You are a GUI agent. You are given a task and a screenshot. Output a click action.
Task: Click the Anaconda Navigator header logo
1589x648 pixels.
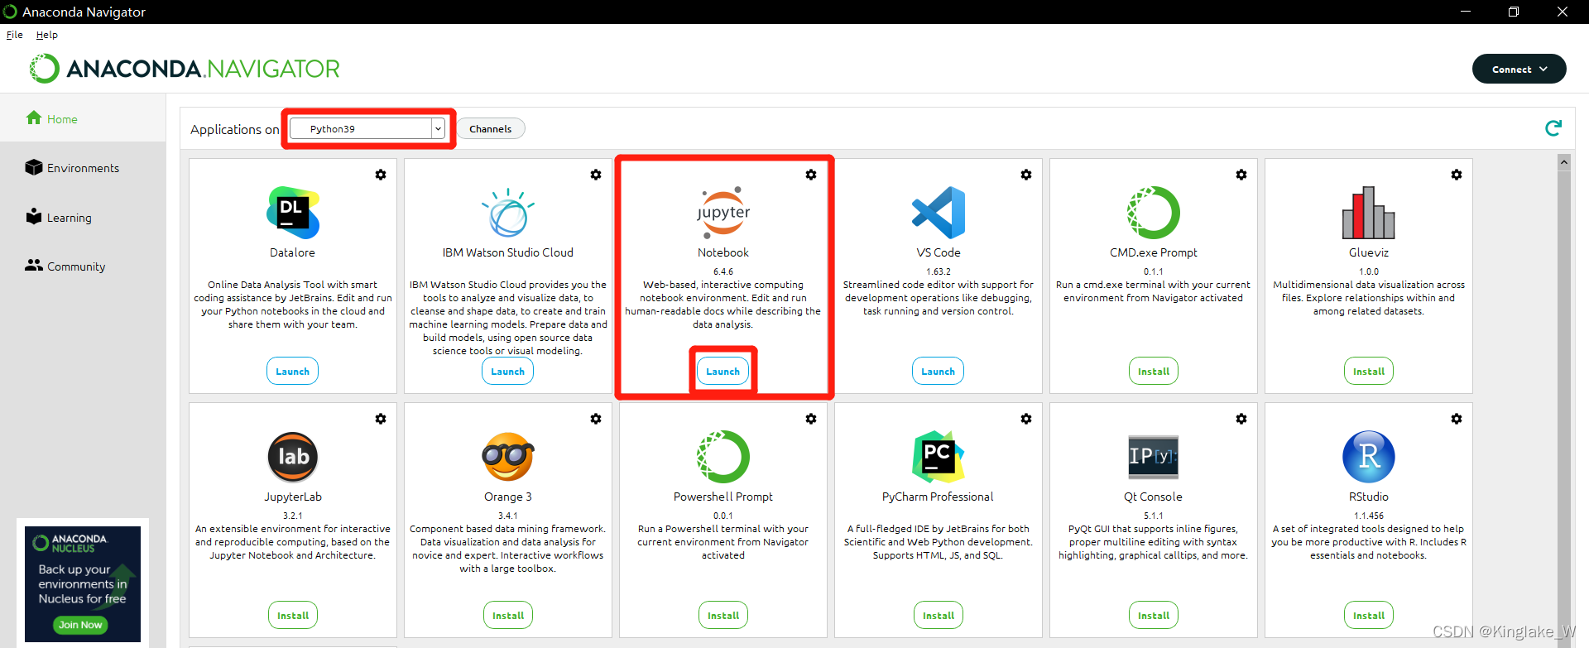[185, 69]
